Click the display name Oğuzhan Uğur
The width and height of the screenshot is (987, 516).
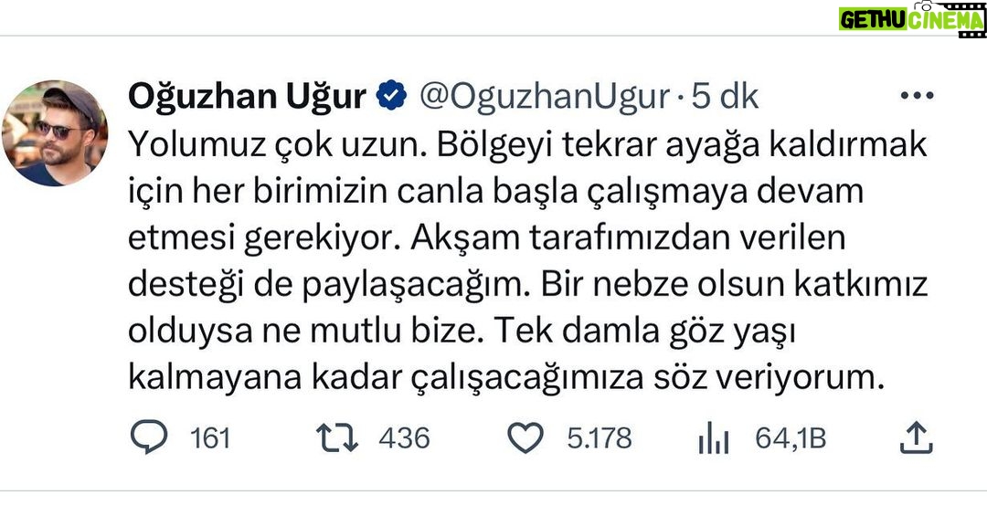point(247,97)
